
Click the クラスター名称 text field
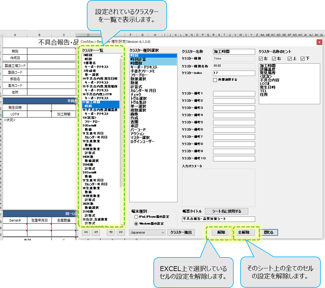tap(234, 52)
